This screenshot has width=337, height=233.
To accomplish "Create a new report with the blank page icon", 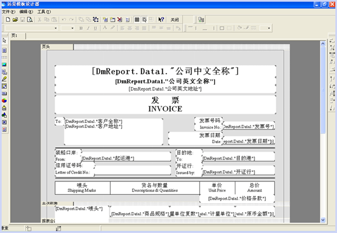I will [x=8, y=20].
